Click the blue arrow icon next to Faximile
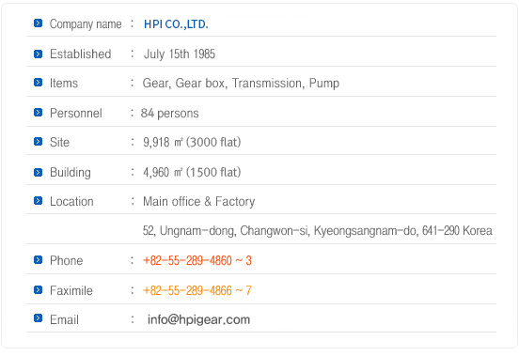Screen dimensions: 519x356 click(x=38, y=290)
